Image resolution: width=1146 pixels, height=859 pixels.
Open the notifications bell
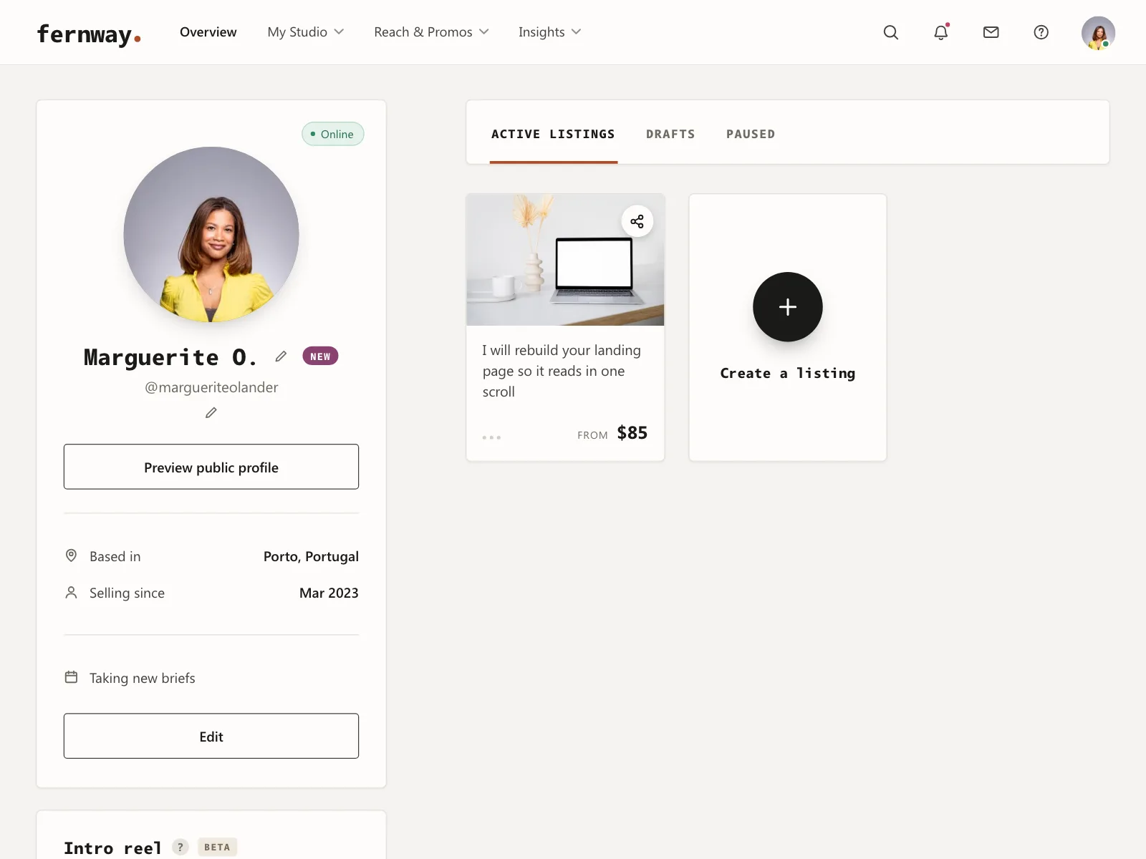click(x=941, y=32)
